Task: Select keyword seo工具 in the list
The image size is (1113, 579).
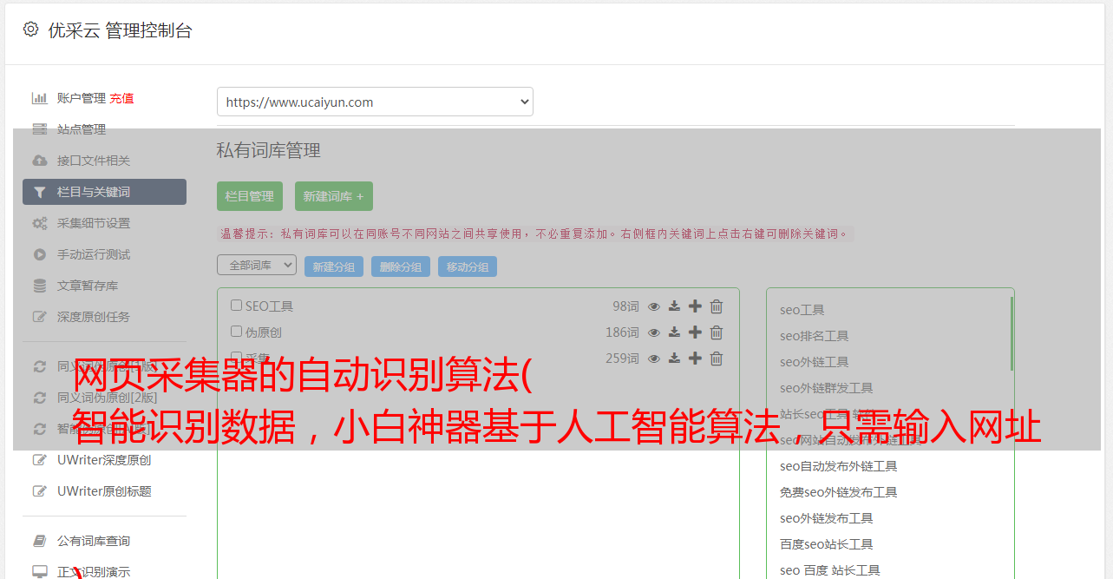Action: [802, 310]
